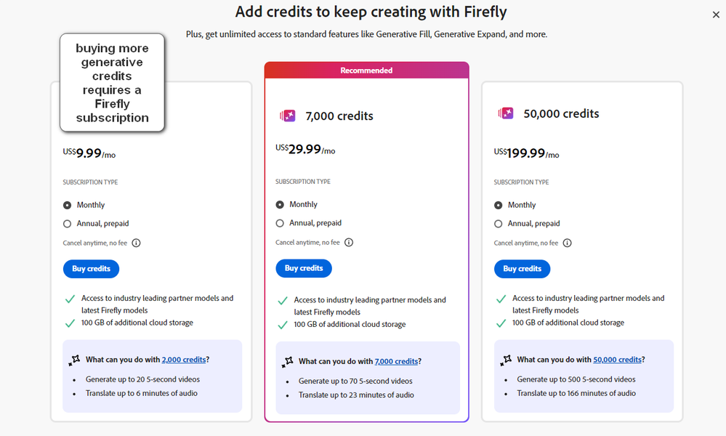Click sparkle icon beside 2,000 credits question
Viewport: 726px width, 436px height.
tap(74, 360)
